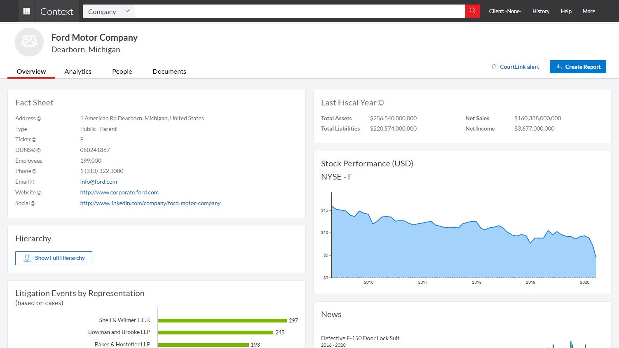The width and height of the screenshot is (619, 348).
Task: Switch to the Analytics tab
Action: (78, 71)
